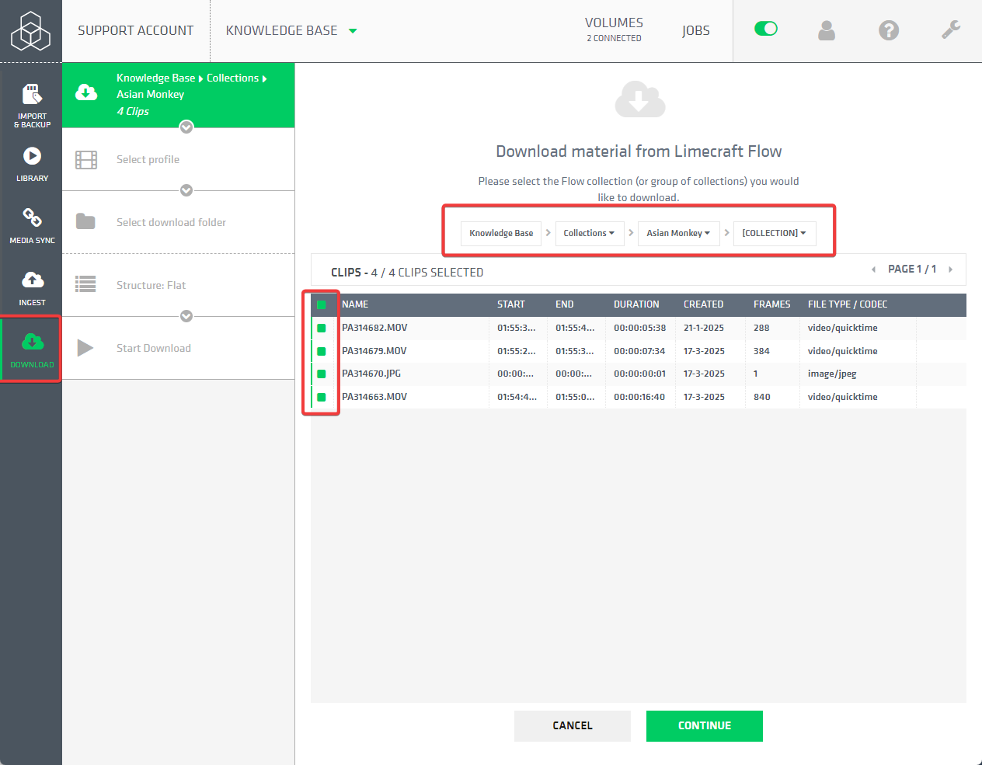The image size is (982, 765).
Task: Uncheck clip PA314670.JPG
Action: (322, 374)
